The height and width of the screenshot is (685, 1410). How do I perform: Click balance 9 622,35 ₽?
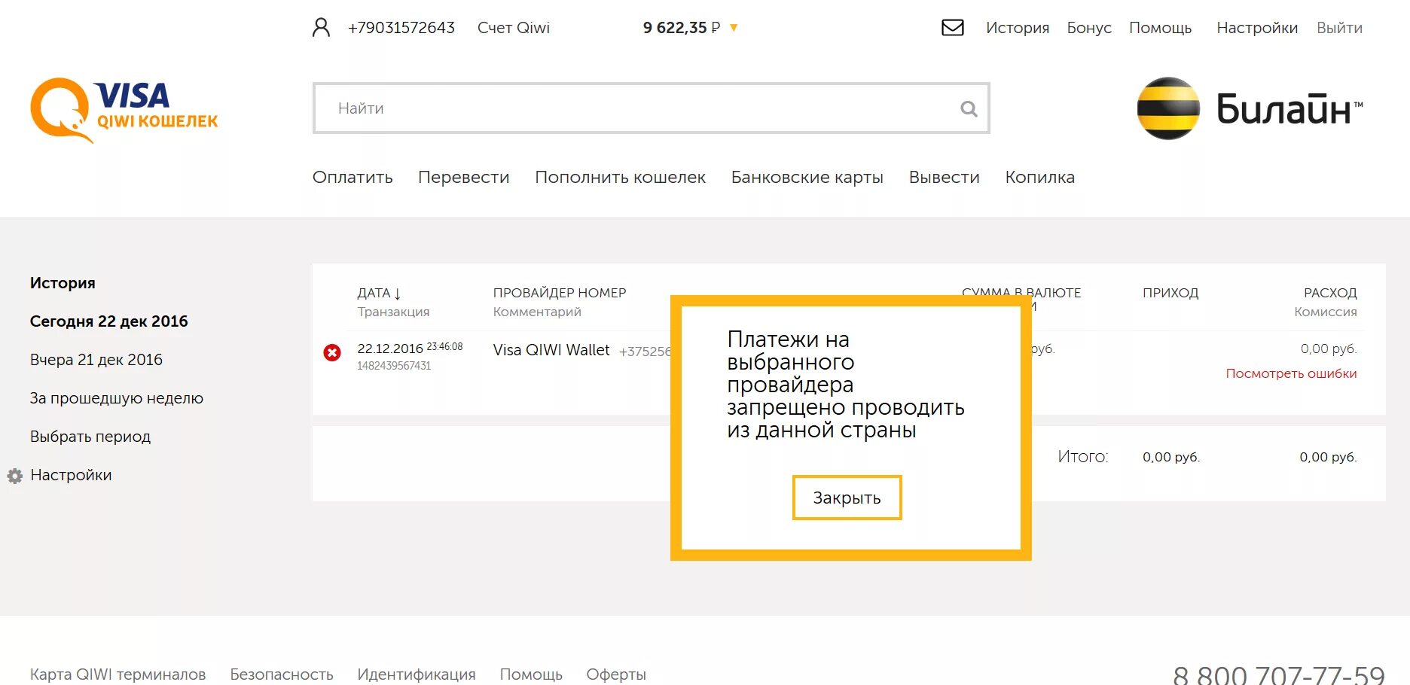(682, 28)
